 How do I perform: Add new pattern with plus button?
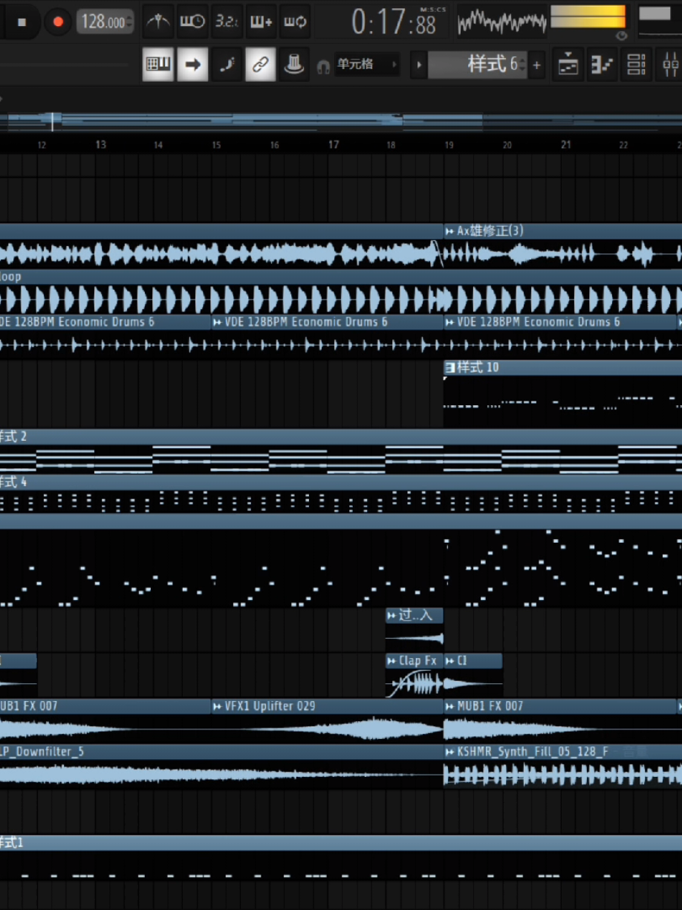536,65
